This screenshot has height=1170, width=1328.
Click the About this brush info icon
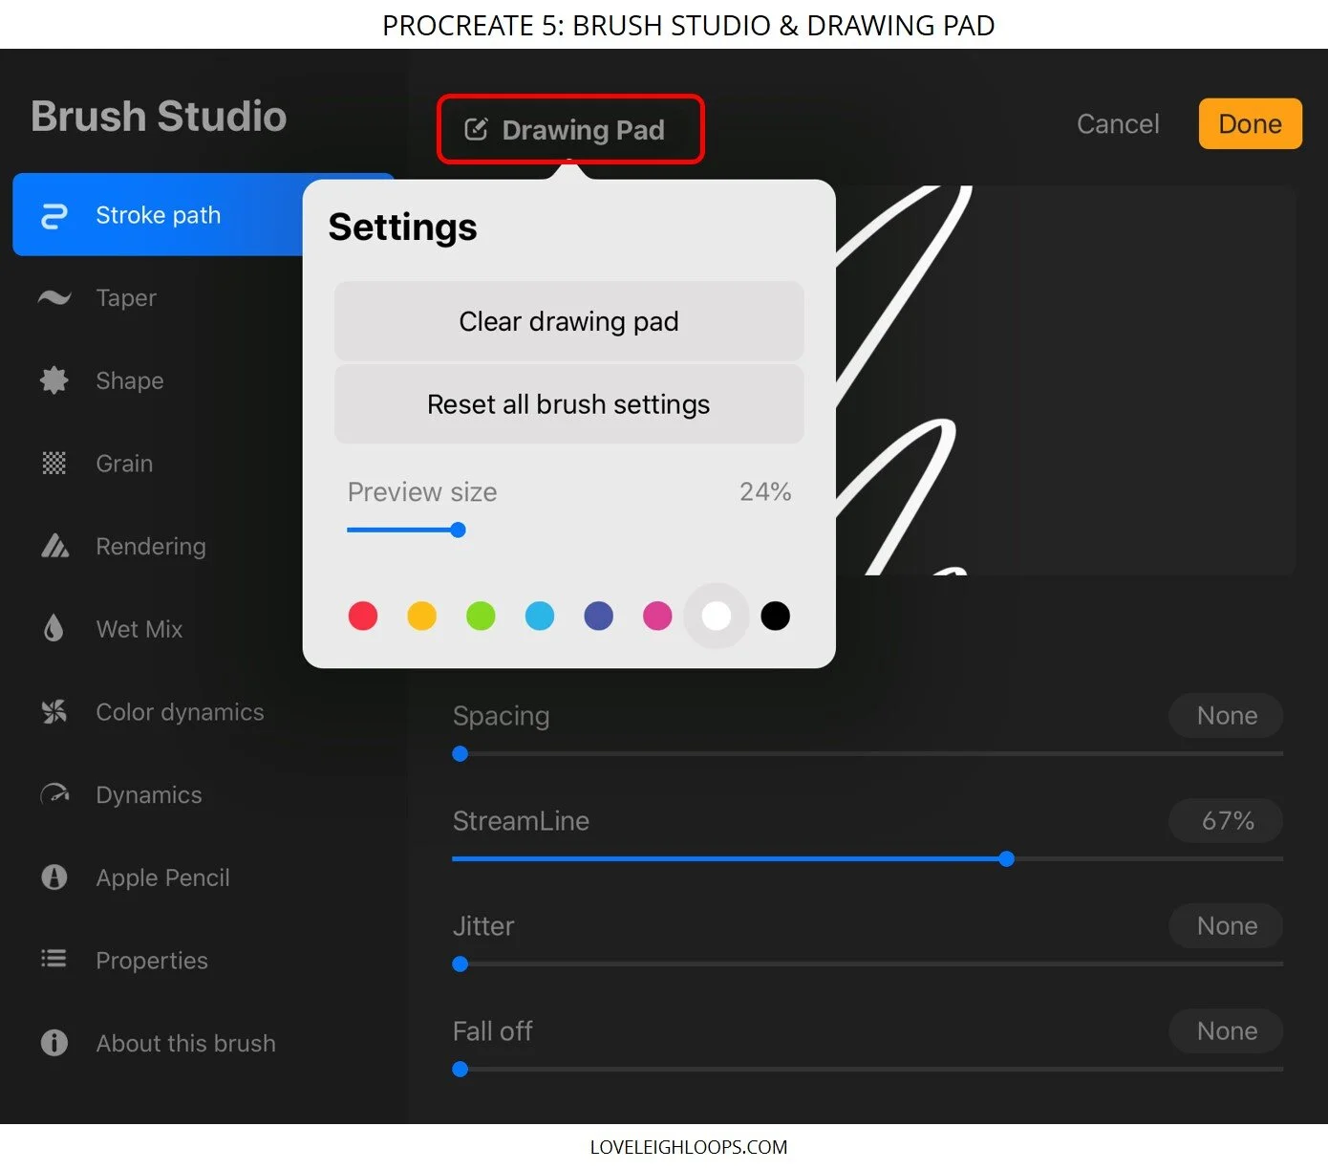click(x=54, y=1043)
